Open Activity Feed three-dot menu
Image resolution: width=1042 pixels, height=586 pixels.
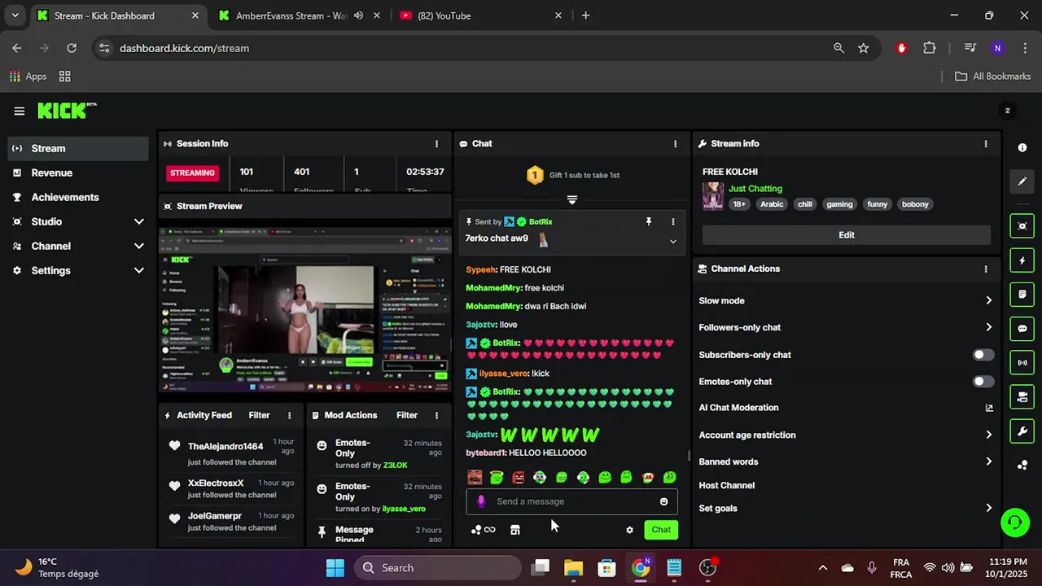tap(289, 415)
